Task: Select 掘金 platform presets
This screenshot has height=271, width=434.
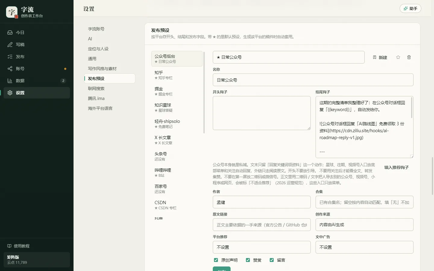Action: 177,91
